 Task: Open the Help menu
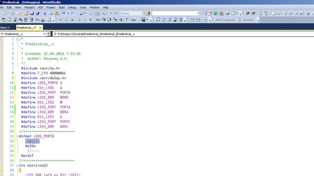105,7
